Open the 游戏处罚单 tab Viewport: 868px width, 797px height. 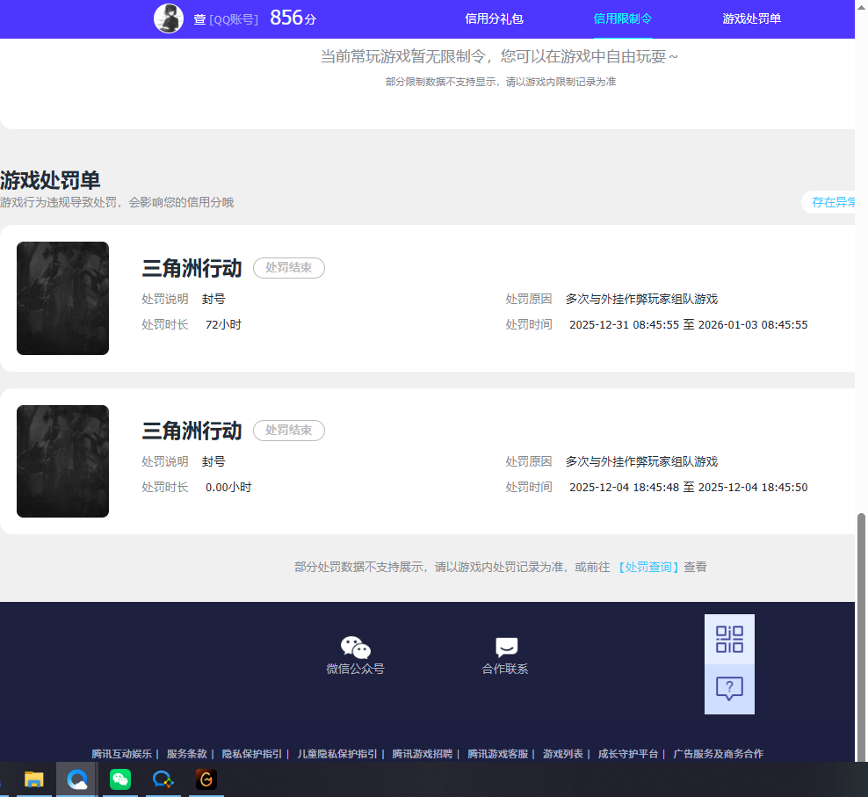pos(751,18)
